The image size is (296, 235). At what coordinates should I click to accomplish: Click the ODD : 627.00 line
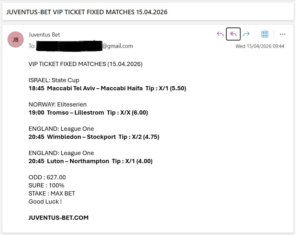click(47, 177)
